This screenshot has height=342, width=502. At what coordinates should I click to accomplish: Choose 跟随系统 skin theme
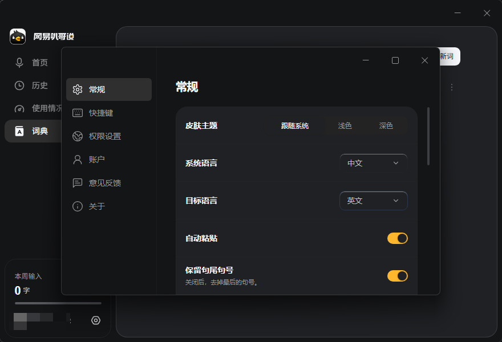(x=295, y=126)
